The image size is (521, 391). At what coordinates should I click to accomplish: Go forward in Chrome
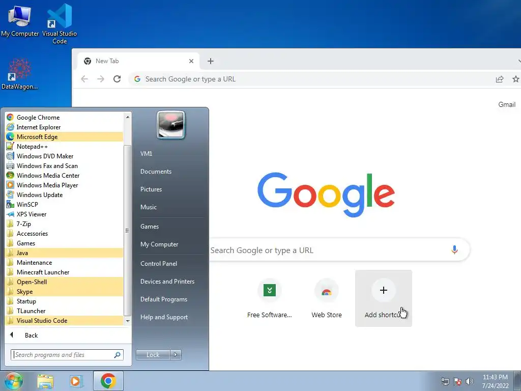101,79
